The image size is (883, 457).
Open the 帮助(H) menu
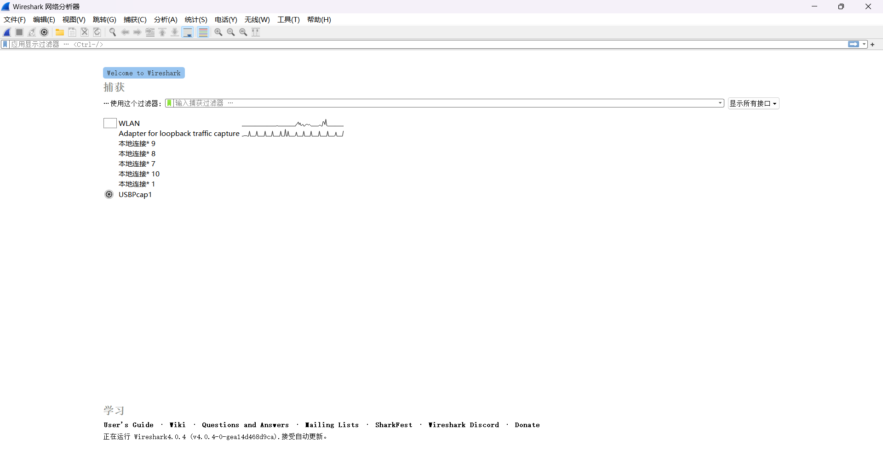click(319, 20)
